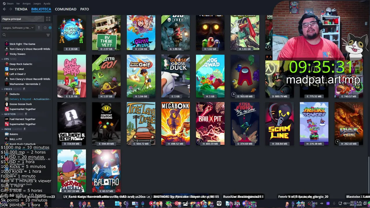
Task: Open the Goose Goose Duck cover
Action: click(x=175, y=76)
